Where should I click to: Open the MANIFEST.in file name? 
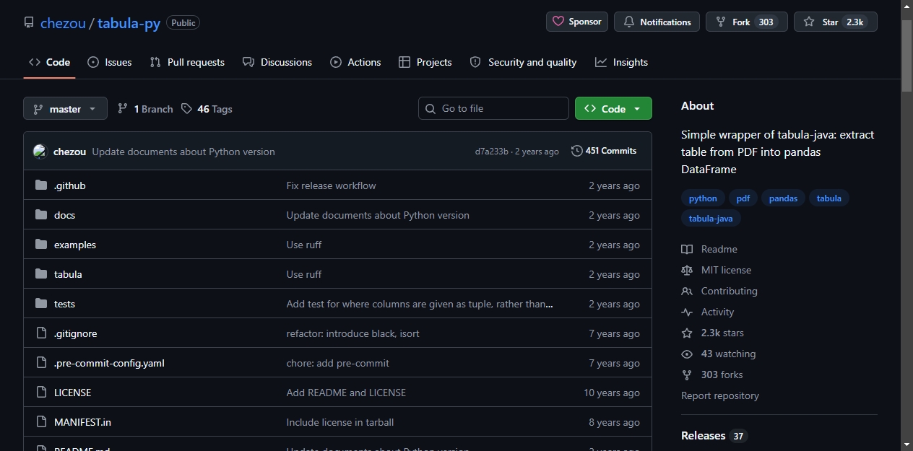(82, 422)
